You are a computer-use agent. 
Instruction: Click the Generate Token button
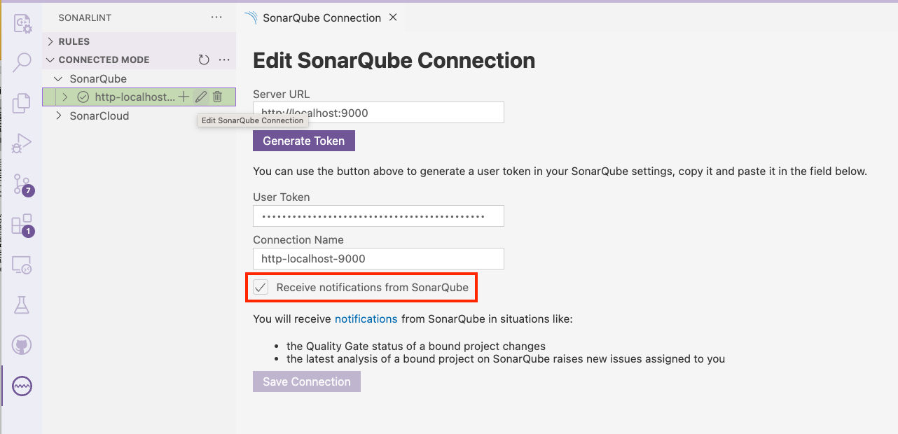click(304, 141)
